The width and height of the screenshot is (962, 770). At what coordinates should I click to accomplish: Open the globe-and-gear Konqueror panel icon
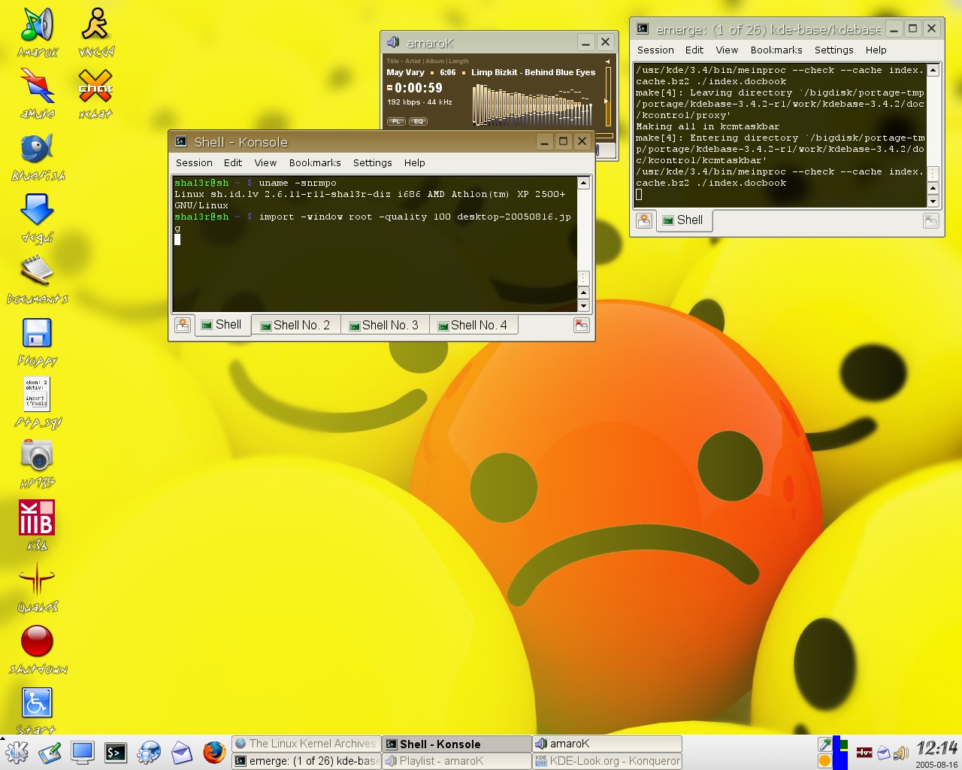[x=149, y=752]
